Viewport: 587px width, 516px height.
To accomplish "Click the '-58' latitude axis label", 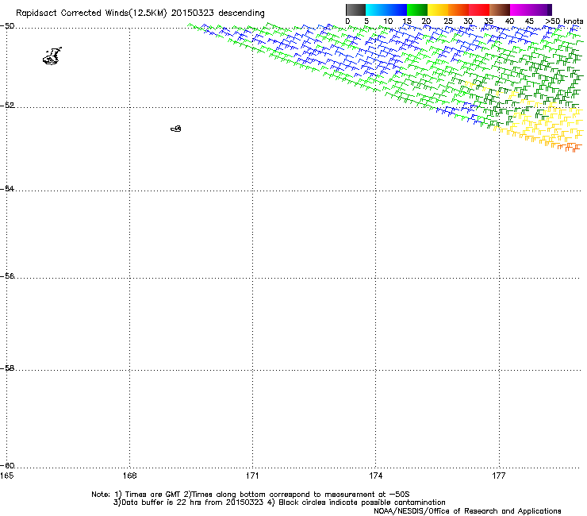I will click(7, 368).
